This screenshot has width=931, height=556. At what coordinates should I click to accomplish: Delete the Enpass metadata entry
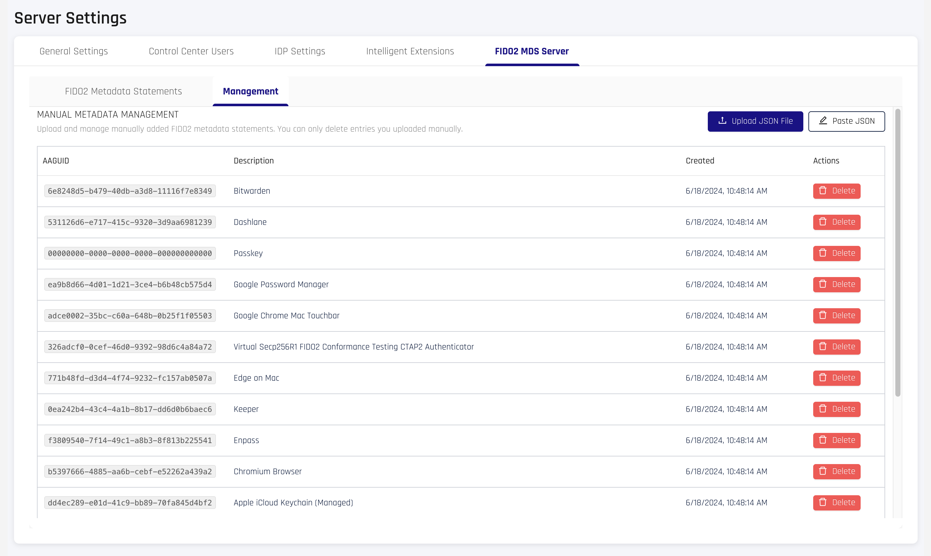836,440
